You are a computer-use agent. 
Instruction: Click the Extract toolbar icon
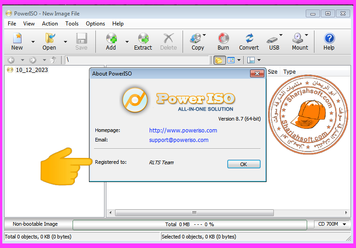[x=143, y=38]
